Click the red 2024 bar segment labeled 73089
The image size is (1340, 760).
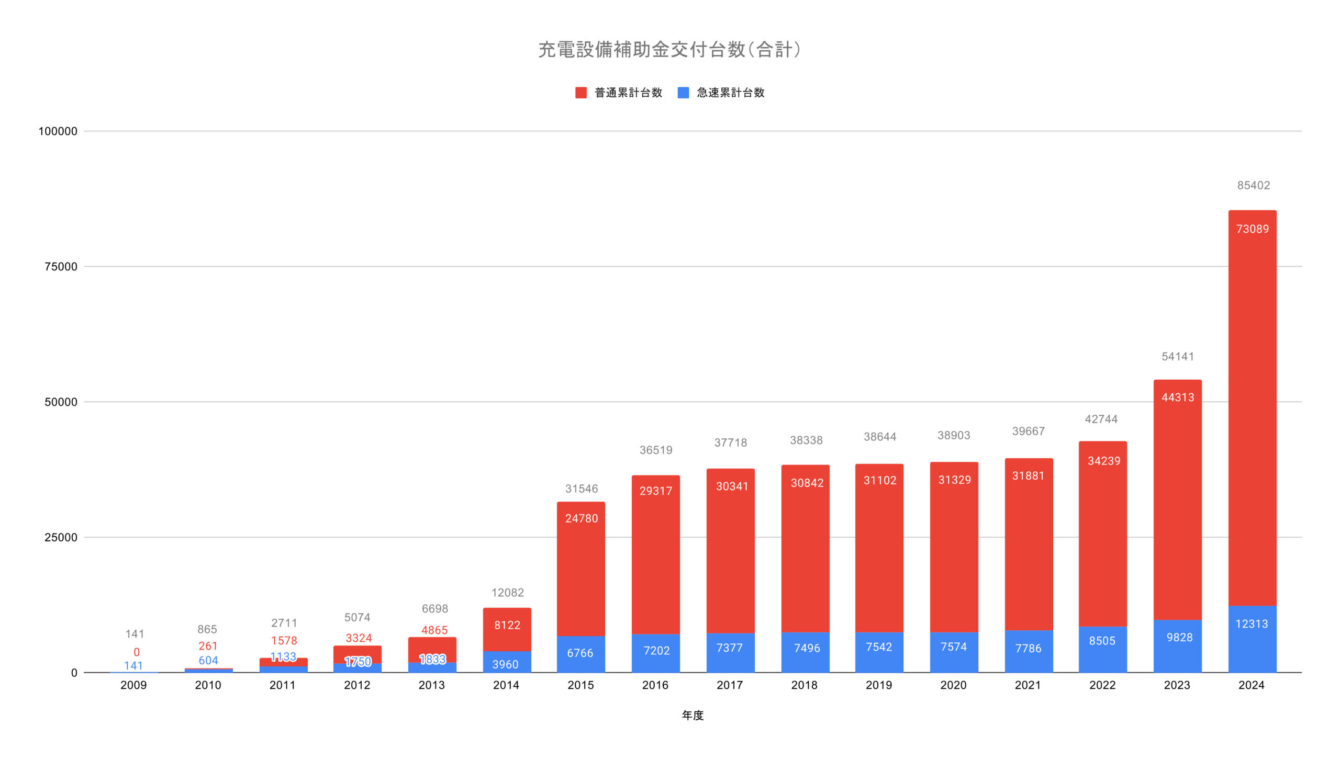point(1252,408)
